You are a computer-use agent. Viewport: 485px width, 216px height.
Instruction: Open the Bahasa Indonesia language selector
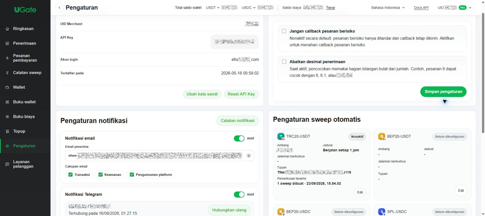click(x=388, y=8)
